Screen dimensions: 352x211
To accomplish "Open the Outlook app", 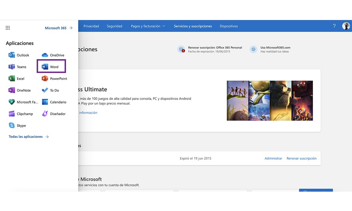I will tap(19, 55).
